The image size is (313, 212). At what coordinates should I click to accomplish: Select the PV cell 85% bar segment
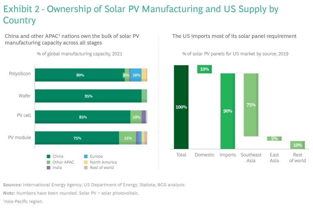pos(82,117)
